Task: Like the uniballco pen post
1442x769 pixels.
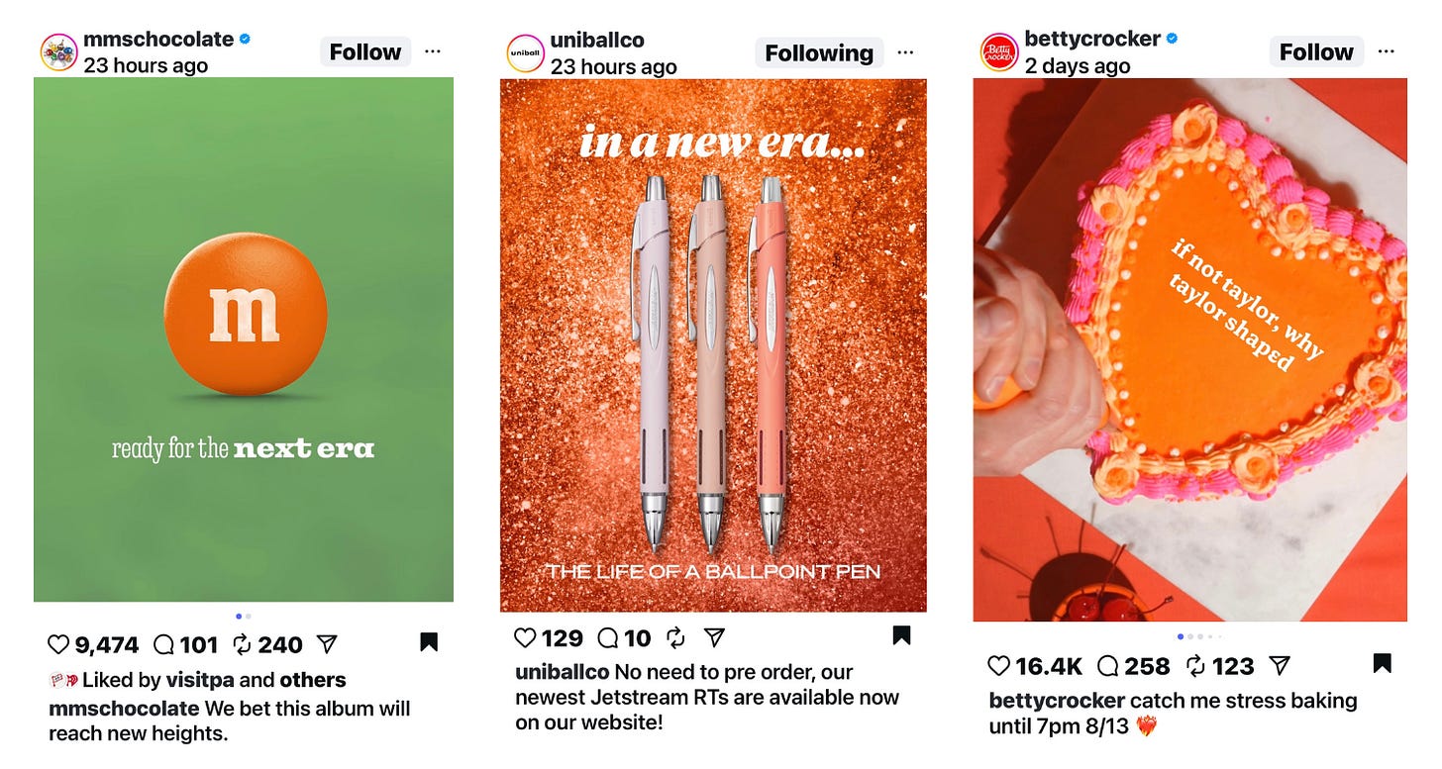Action: [x=526, y=637]
